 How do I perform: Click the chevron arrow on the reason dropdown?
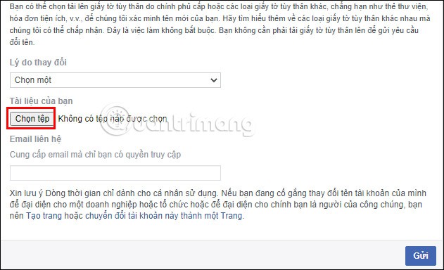coord(214,80)
